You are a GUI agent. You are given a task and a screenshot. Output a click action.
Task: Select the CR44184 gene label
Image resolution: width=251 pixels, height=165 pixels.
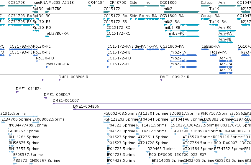click(x=96, y=3)
